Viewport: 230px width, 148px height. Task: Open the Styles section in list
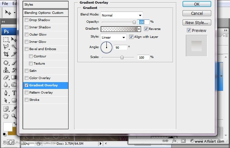[45, 5]
